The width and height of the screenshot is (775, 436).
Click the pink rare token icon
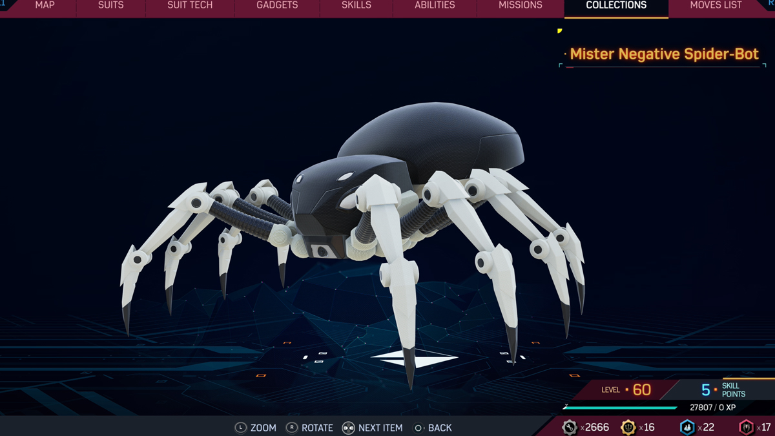click(747, 427)
